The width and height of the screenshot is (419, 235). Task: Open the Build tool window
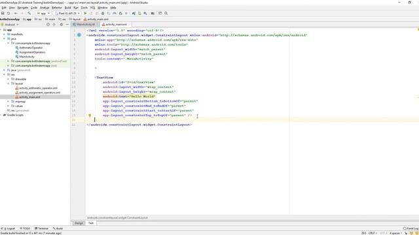pyautogui.click(x=58, y=228)
